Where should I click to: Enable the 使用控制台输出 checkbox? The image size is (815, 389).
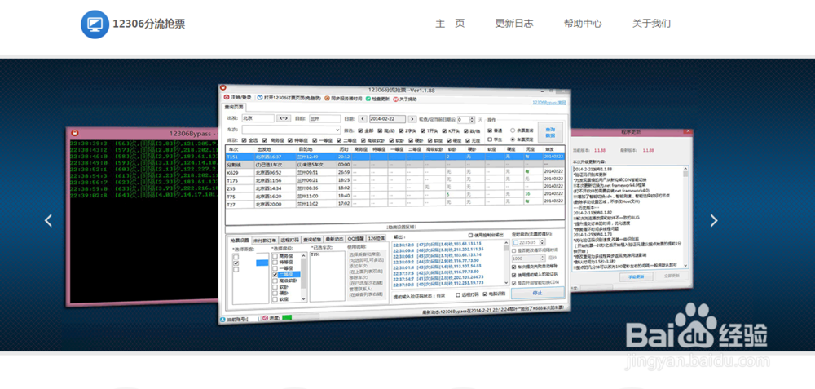(x=471, y=235)
